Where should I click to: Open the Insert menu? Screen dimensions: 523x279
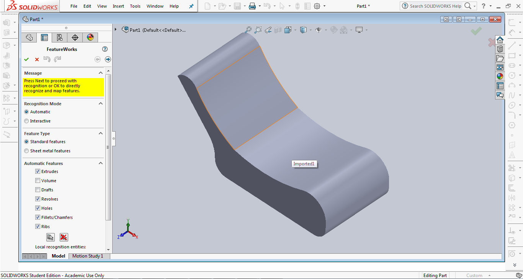pyautogui.click(x=118, y=6)
